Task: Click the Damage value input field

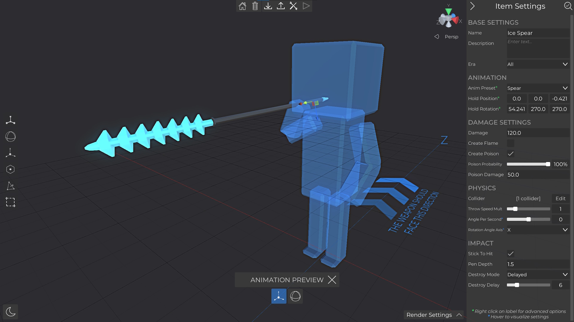Action: tap(538, 133)
